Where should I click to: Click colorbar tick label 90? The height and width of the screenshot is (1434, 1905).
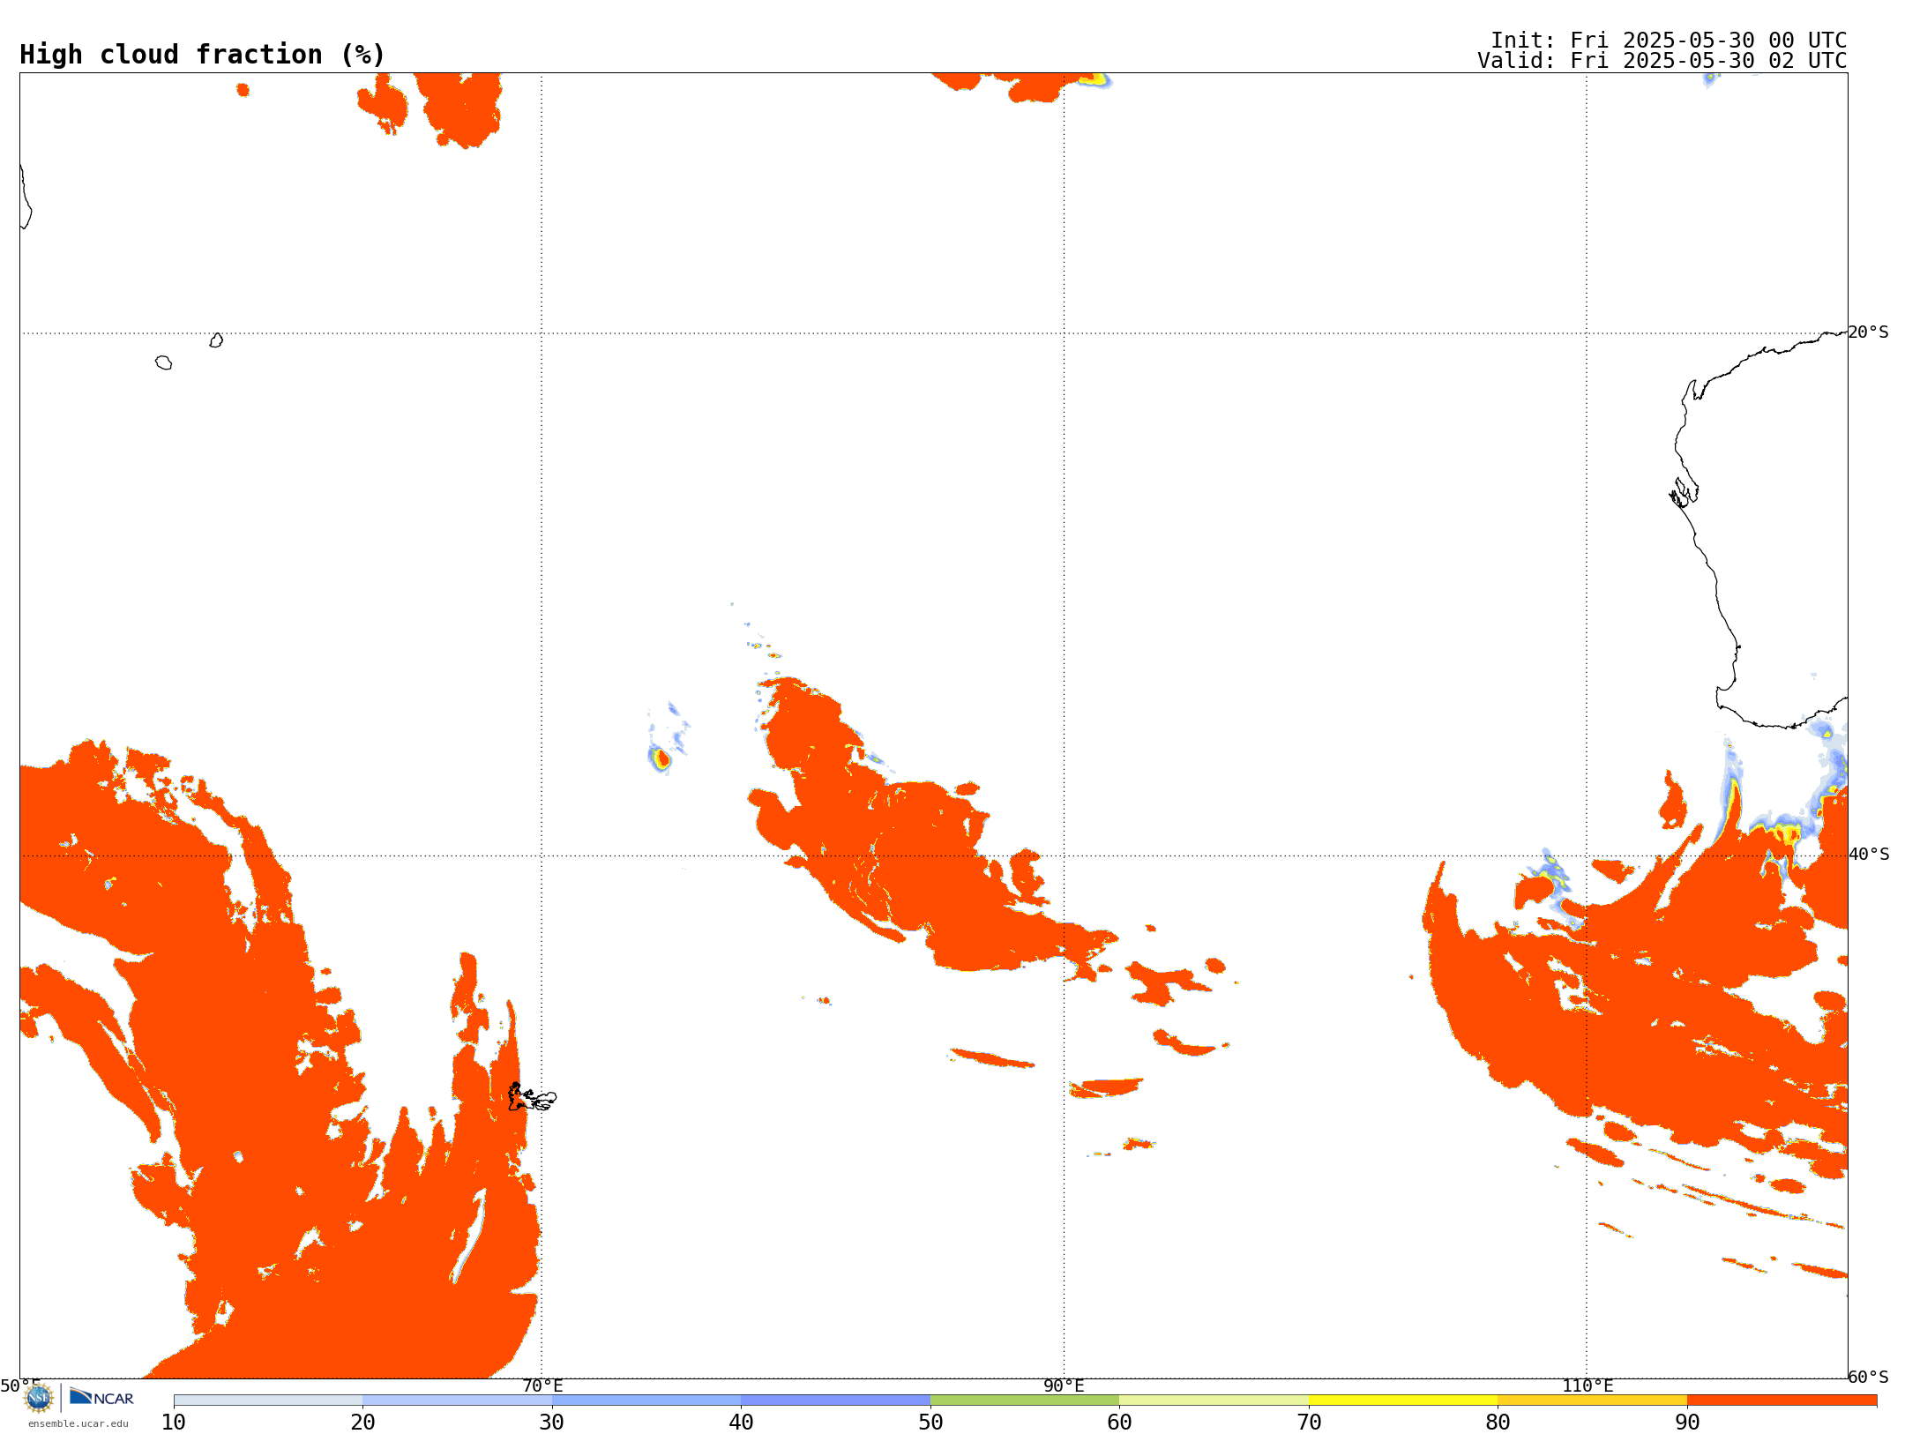[x=1687, y=1422]
